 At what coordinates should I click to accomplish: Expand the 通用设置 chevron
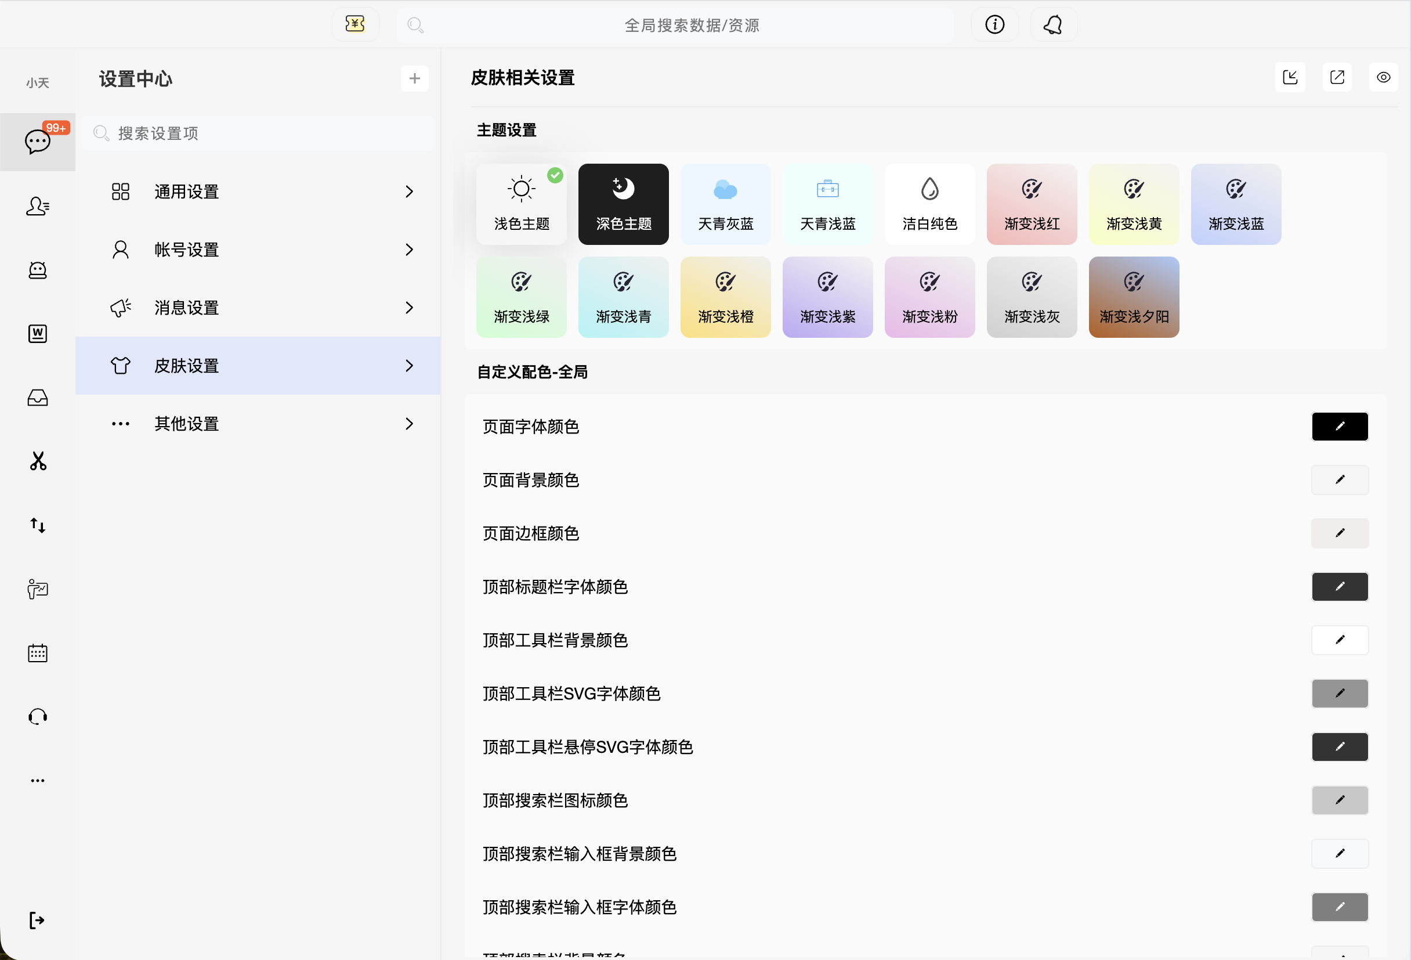coord(409,192)
